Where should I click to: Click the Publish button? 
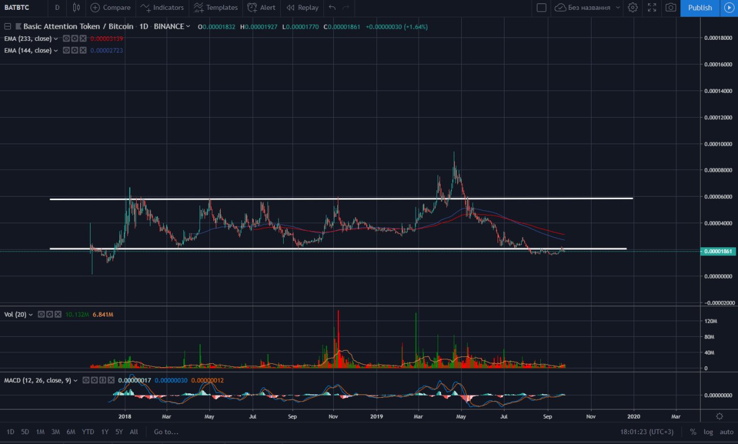tap(700, 7)
